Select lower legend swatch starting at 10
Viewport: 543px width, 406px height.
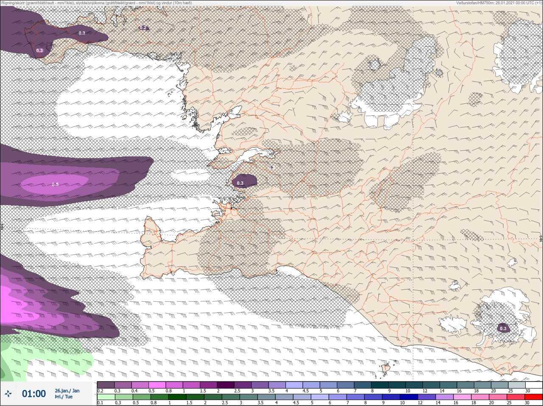(x=409, y=397)
